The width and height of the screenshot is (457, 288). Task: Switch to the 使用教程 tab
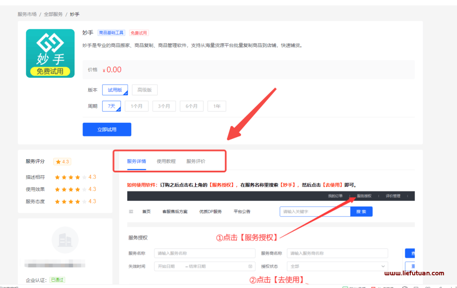coord(165,161)
